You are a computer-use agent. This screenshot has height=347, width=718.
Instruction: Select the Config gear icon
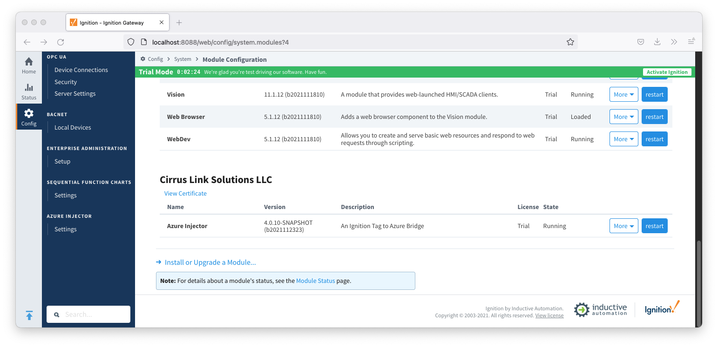click(x=29, y=117)
